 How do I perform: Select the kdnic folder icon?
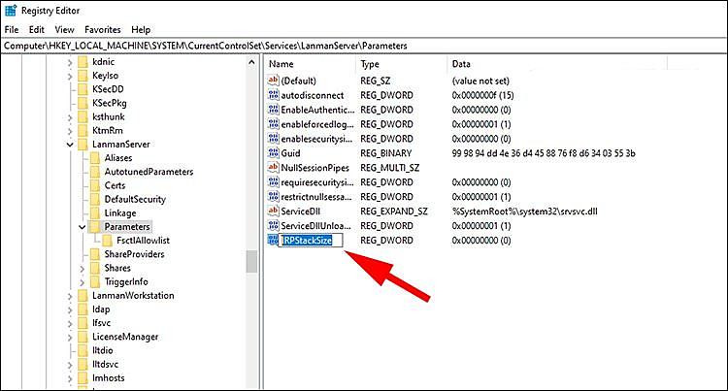83,62
